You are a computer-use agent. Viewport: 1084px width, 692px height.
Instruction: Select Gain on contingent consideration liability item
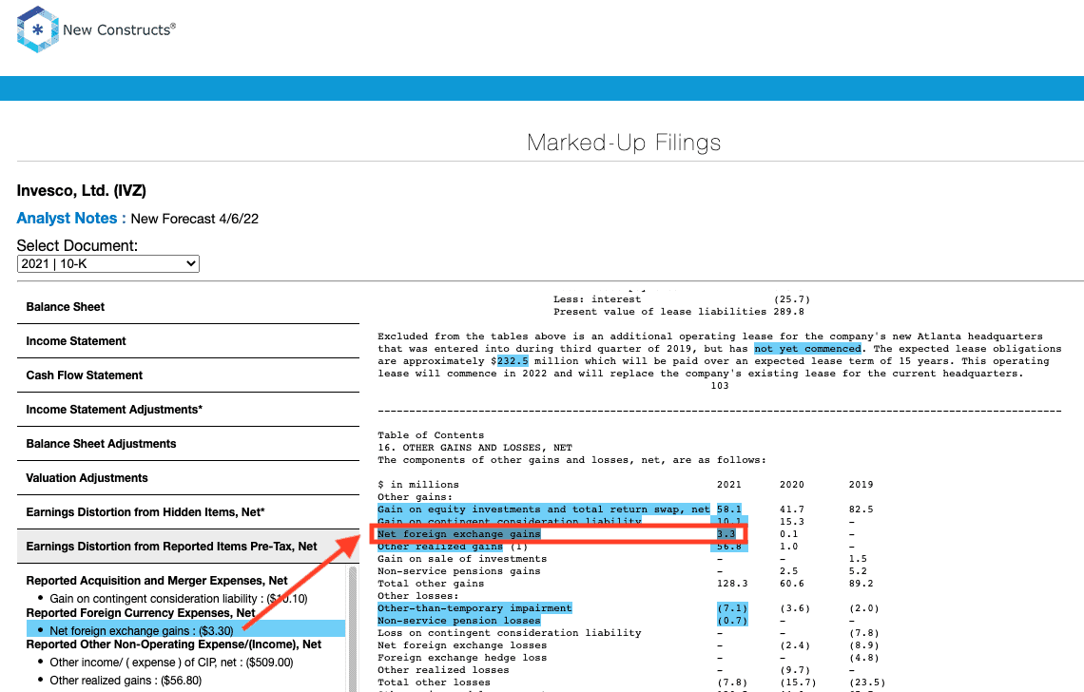pyautogui.click(x=179, y=599)
